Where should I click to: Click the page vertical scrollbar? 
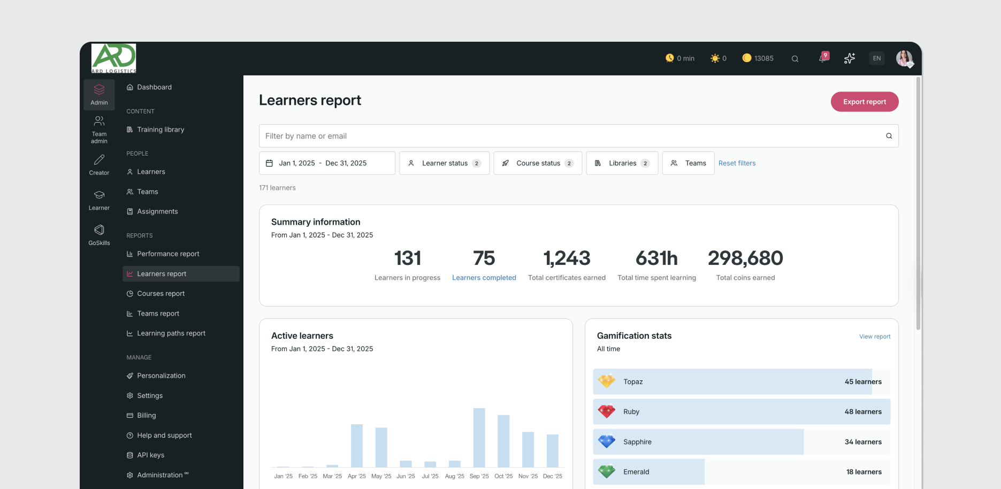(x=918, y=203)
